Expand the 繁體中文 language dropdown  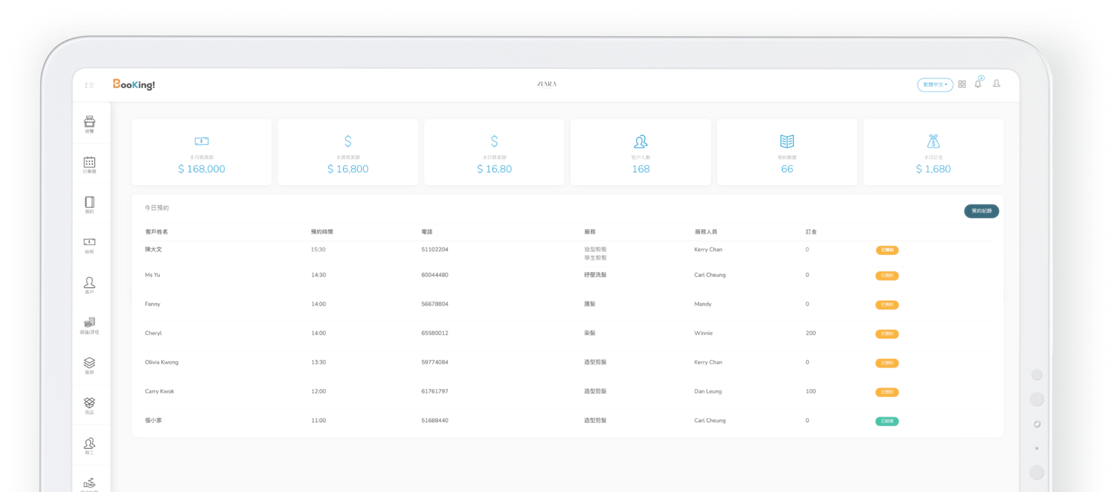(935, 85)
